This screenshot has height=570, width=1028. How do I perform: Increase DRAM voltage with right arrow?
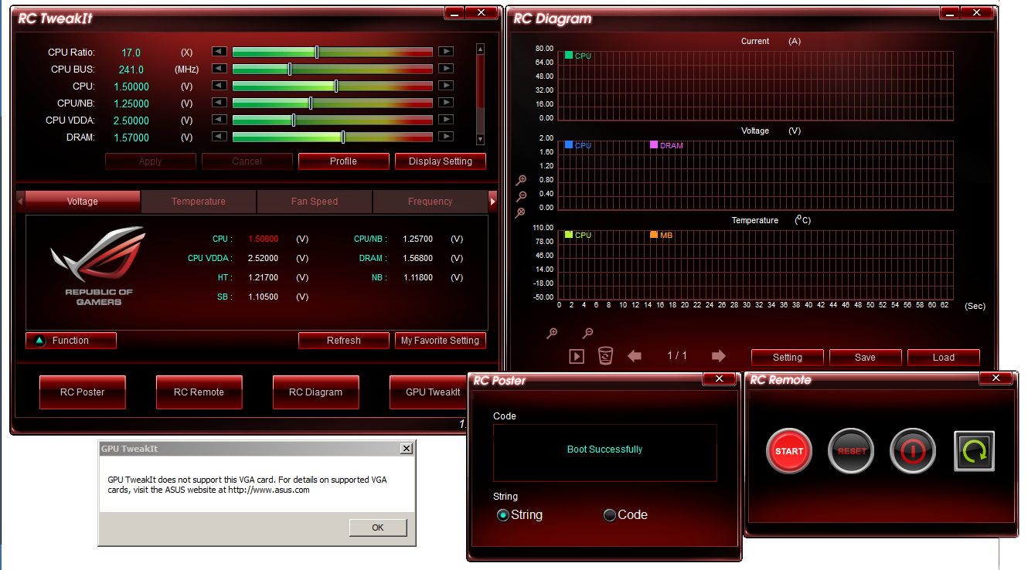point(446,137)
